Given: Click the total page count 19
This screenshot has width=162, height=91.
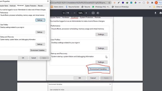Looking at the screenshot, I should coord(68,13).
